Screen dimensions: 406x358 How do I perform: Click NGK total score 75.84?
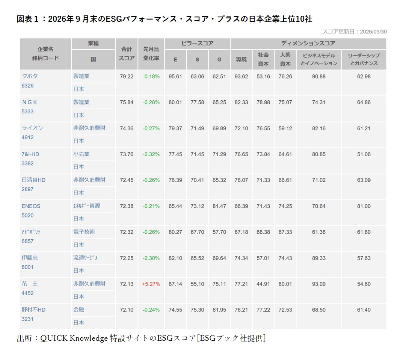(x=127, y=103)
